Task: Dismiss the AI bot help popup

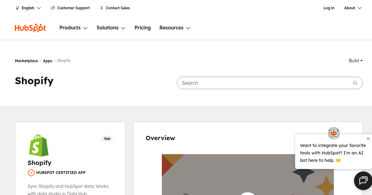Action: coord(368,139)
